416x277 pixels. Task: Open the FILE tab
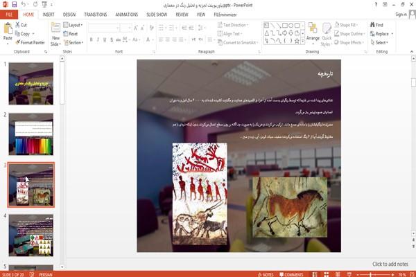9,15
